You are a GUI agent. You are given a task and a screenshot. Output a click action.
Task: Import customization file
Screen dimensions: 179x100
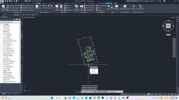[67, 6]
